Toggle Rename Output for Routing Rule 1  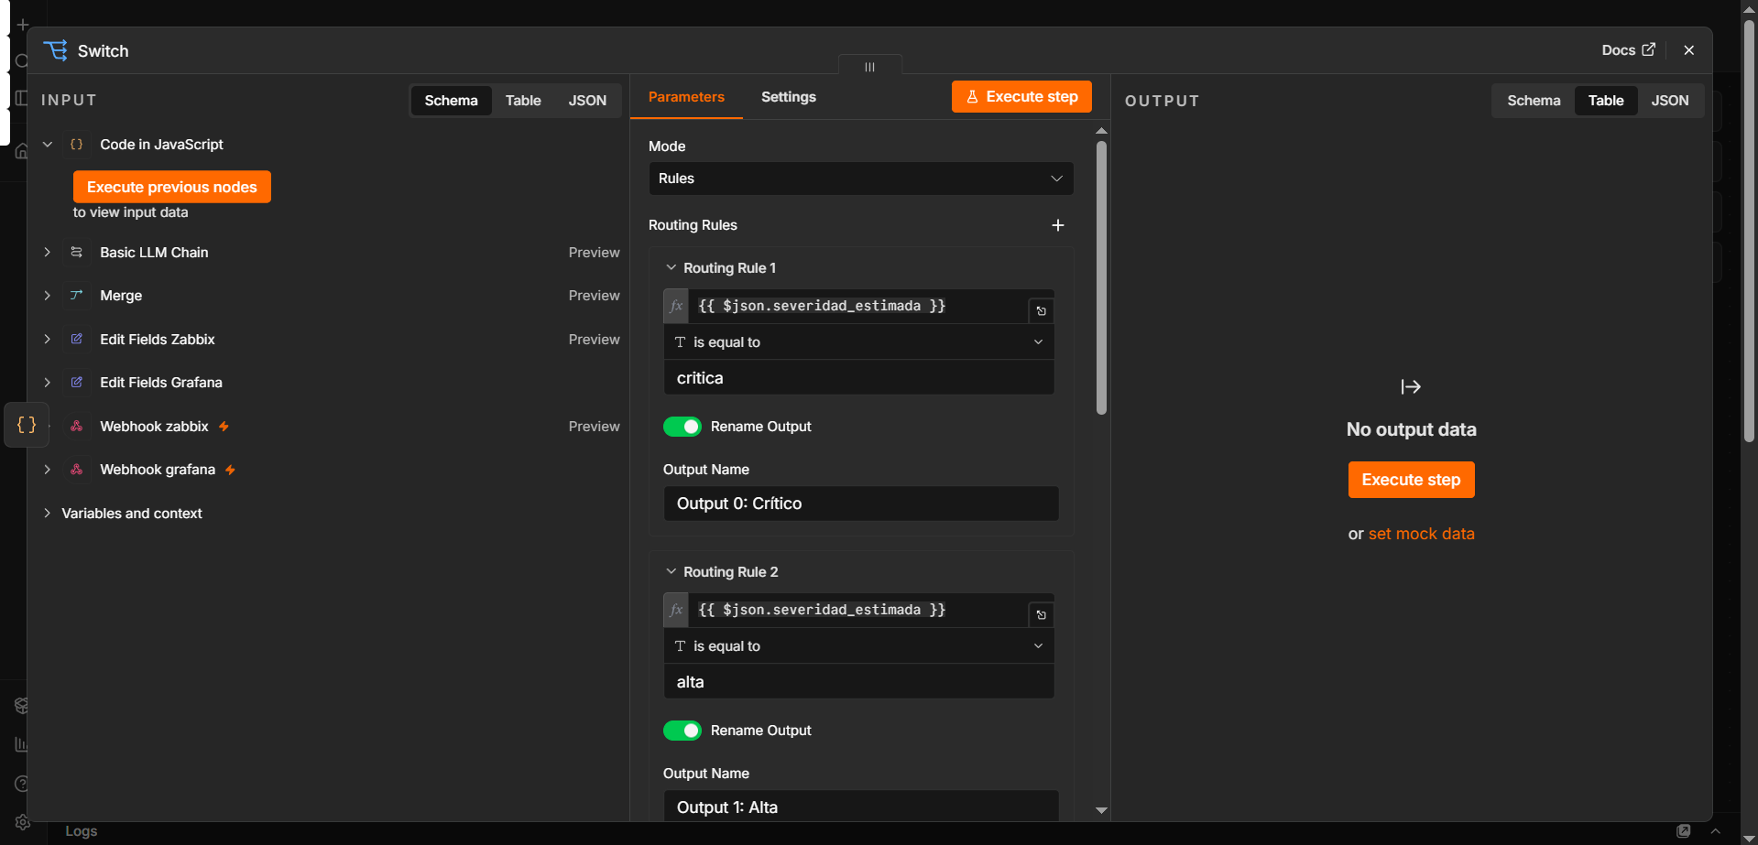tap(682, 427)
